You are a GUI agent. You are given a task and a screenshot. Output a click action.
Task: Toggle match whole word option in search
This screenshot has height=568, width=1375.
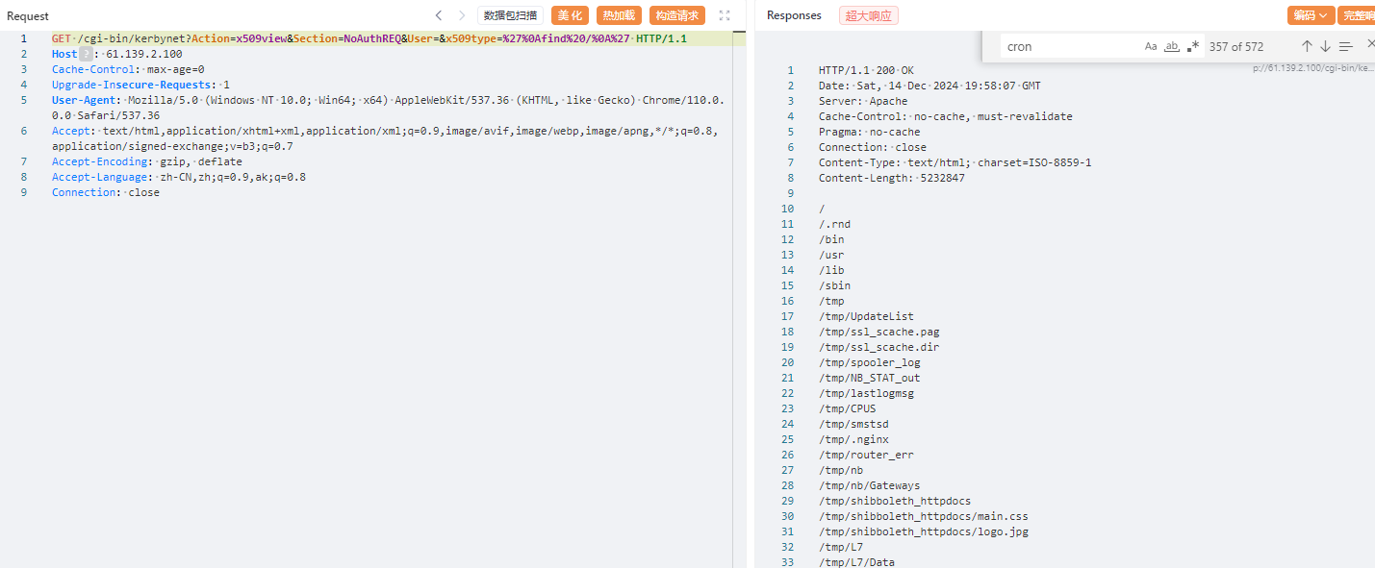coord(1172,46)
